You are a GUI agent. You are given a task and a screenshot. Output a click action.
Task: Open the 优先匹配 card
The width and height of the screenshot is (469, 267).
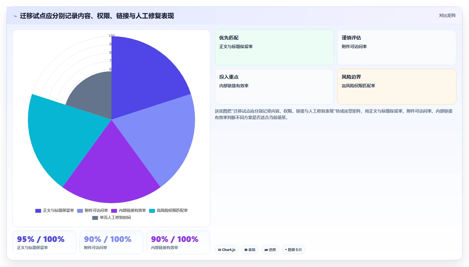(274, 47)
